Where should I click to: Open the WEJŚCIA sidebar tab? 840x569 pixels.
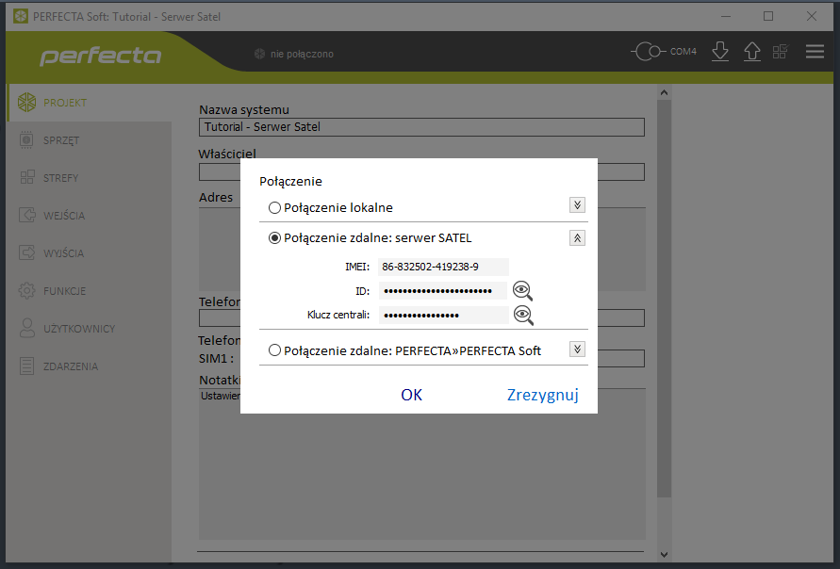(x=89, y=216)
